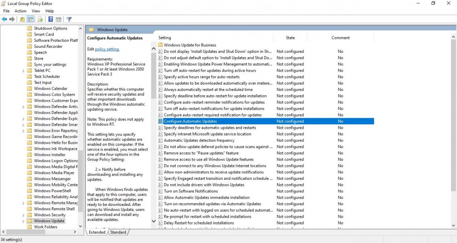
Task: Click the Sound Recorder folder icon
Action: pyautogui.click(x=30, y=46)
